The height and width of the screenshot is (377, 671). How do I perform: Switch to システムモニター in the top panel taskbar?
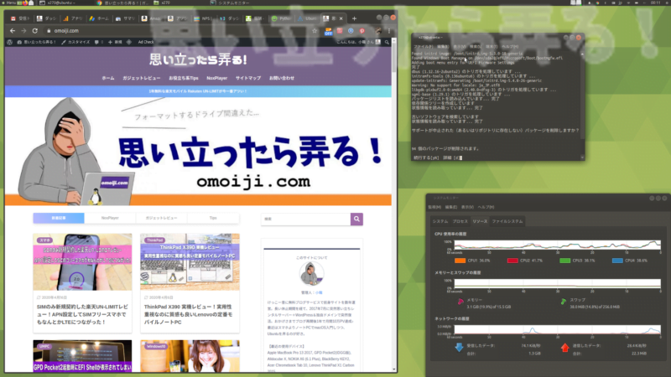point(230,3)
